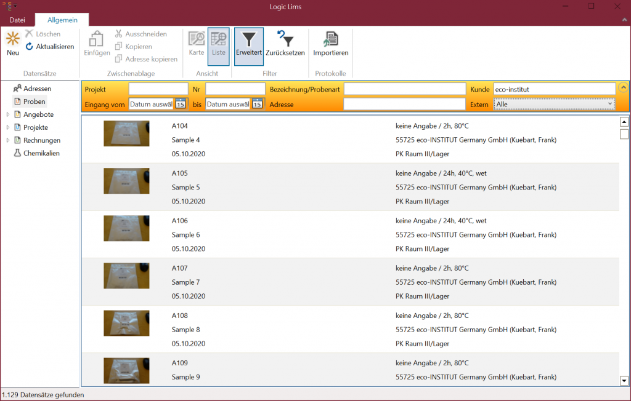
Task: Click scrollbar down arrow in sample list
Action: coord(624,381)
